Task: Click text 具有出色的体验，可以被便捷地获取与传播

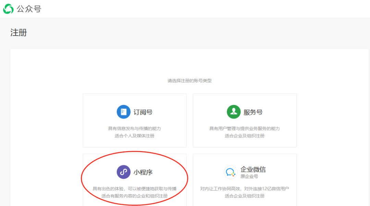Action: click(x=135, y=189)
